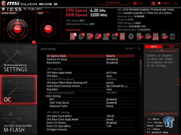The width and height of the screenshot is (181, 135).
Task: Click the date Fri 27 Jan, 2017
Action: 33,9
